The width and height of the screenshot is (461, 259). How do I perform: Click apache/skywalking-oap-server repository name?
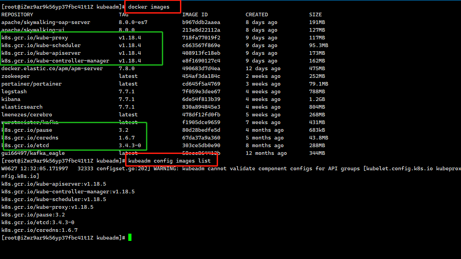(x=46, y=22)
